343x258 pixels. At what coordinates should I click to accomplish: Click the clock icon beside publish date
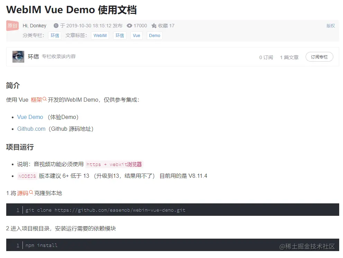click(x=56, y=26)
